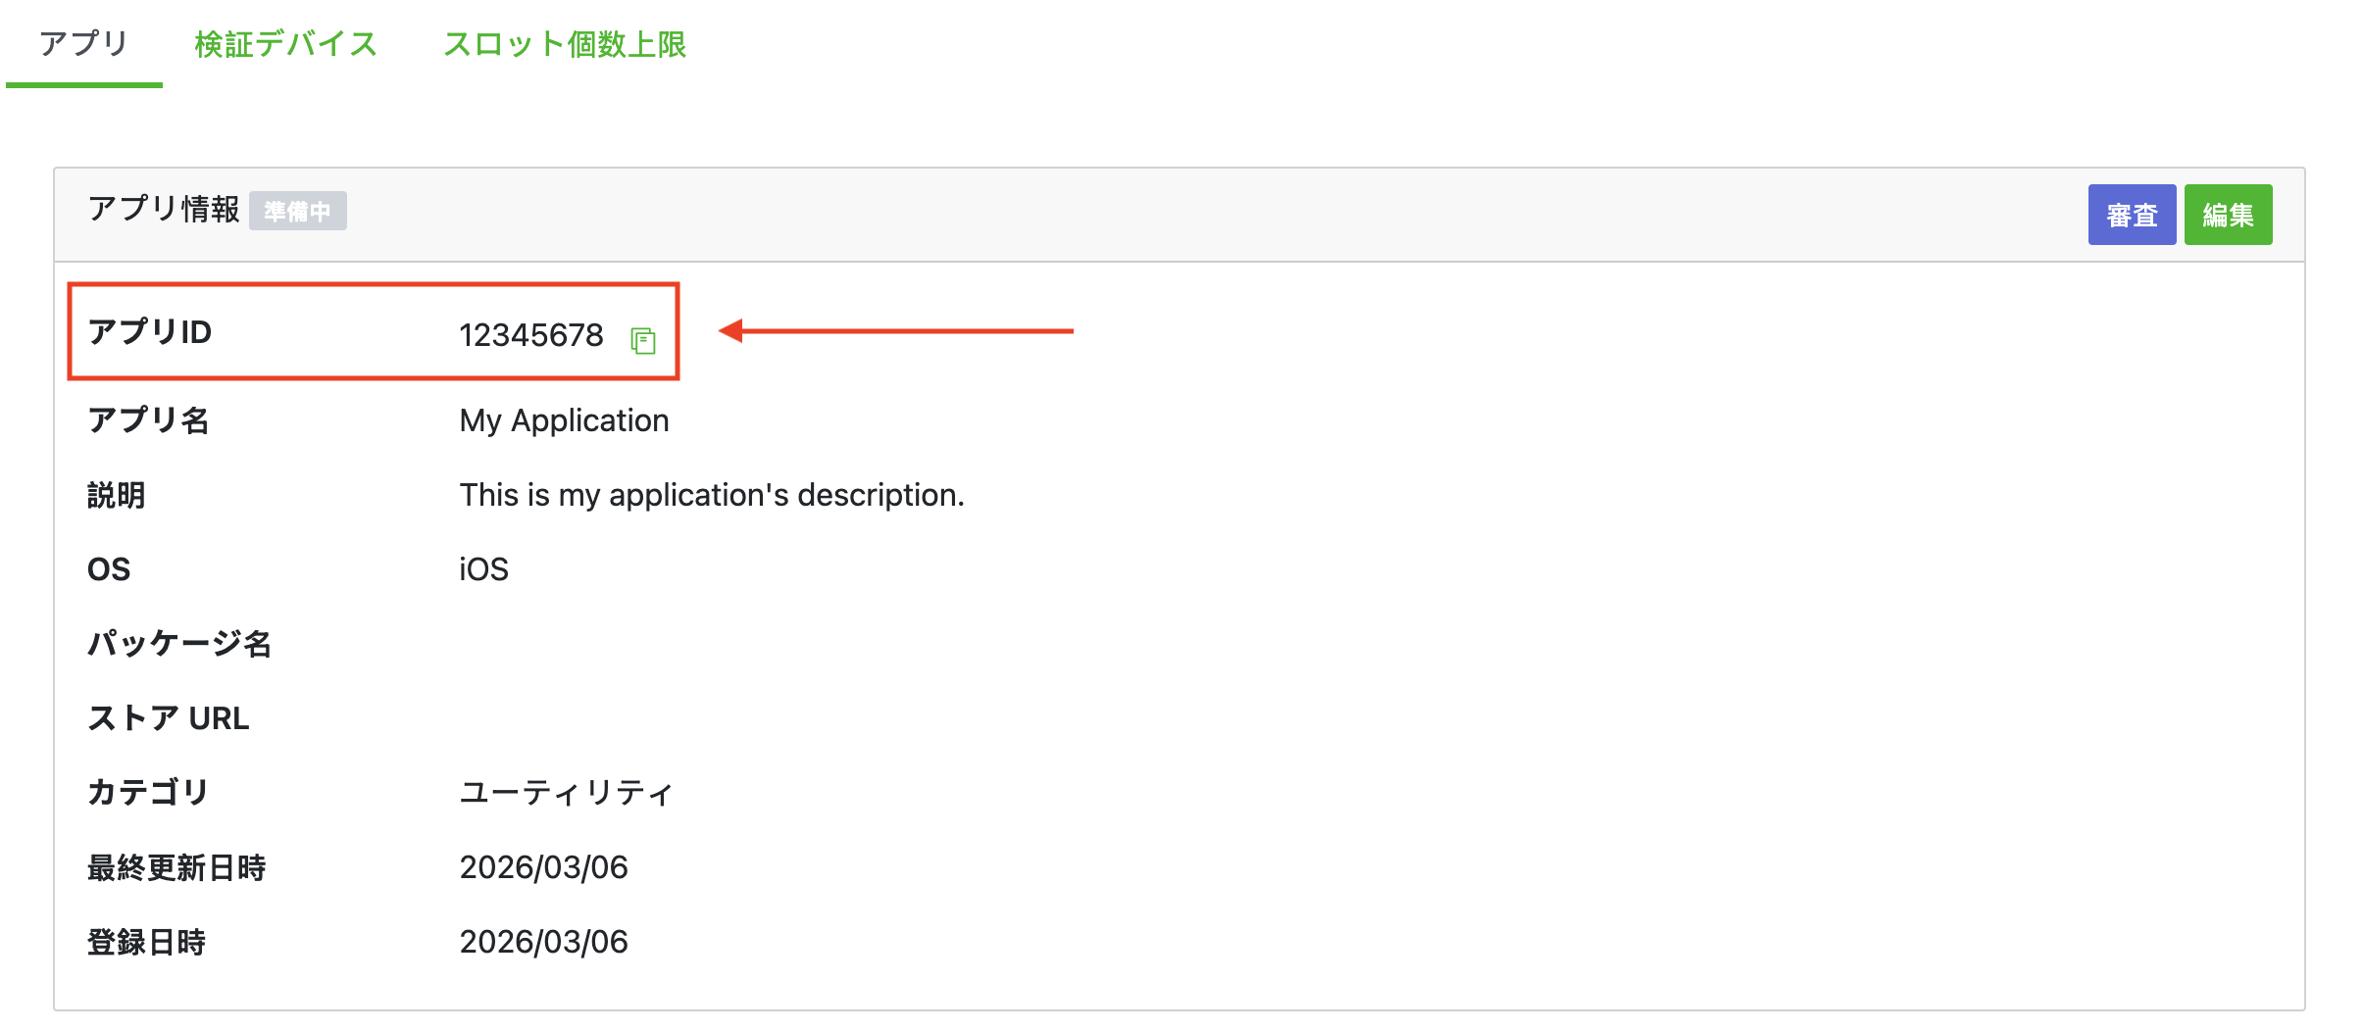Select the app ID value 12345678
The height and width of the screenshot is (1031, 2363).
530,335
